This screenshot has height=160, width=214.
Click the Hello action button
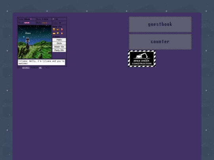tap(59, 40)
